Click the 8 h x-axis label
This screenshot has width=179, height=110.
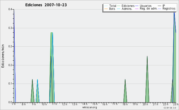click(24, 104)
